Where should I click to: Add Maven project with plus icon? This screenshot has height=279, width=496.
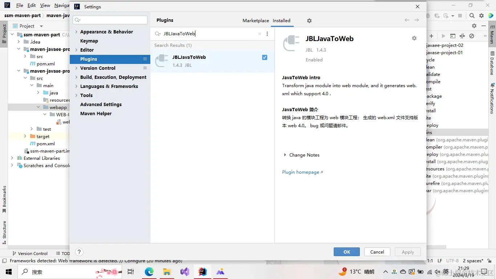tap(431, 36)
